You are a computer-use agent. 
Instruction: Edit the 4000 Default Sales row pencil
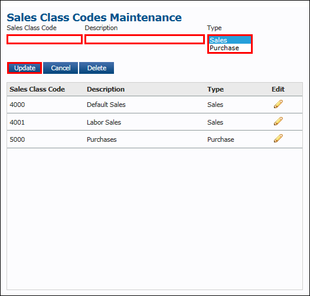pyautogui.click(x=278, y=104)
